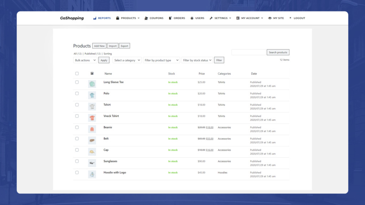
Task: Open the Products menu in navigation
Action: pos(128,18)
